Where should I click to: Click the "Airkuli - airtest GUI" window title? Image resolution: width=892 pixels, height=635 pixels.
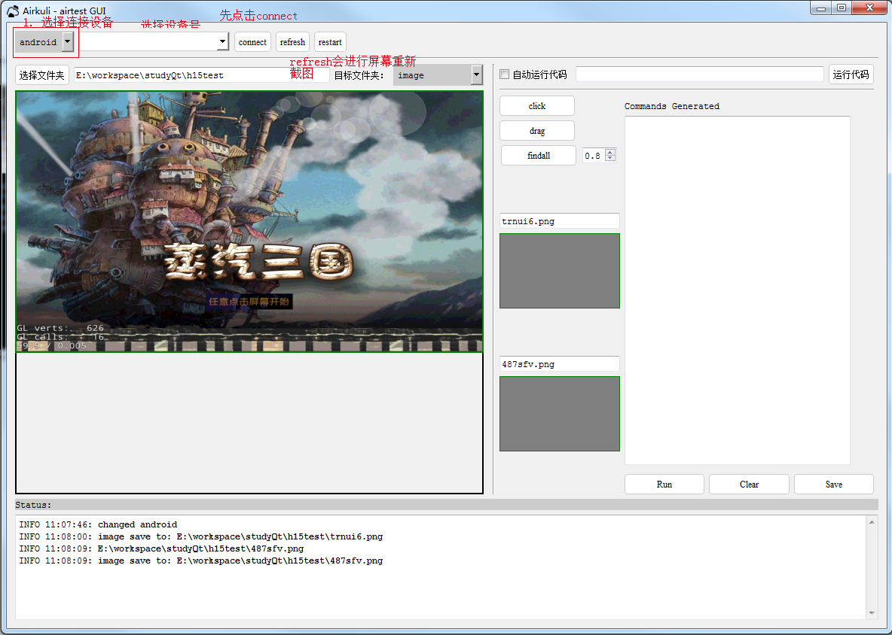[64, 11]
